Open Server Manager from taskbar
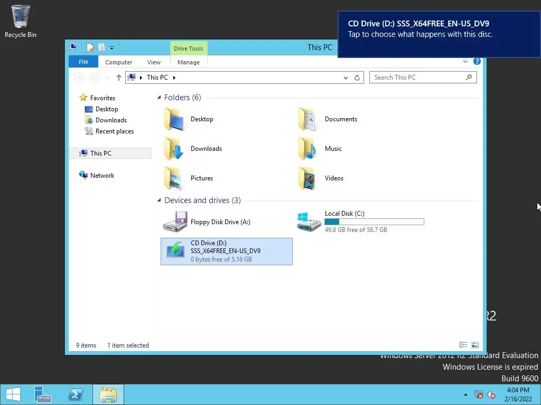 43,394
